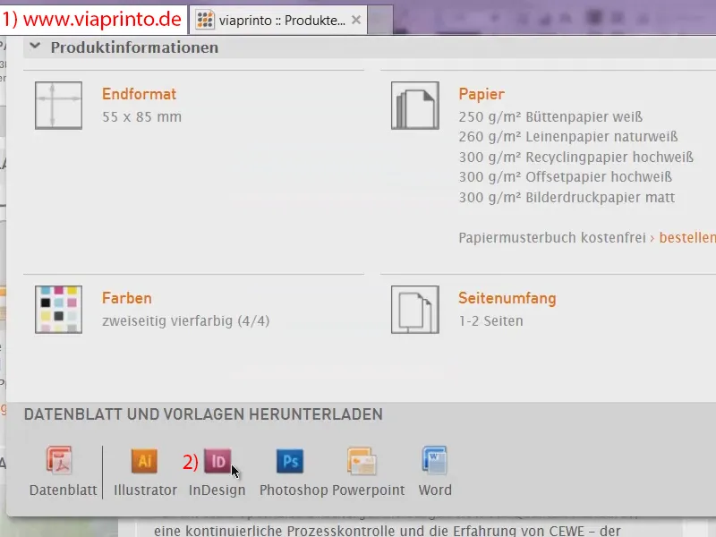The height and width of the screenshot is (537, 716).
Task: Select '260 g/m² Leinenpapier naturweiß' text
Action: [x=568, y=137]
